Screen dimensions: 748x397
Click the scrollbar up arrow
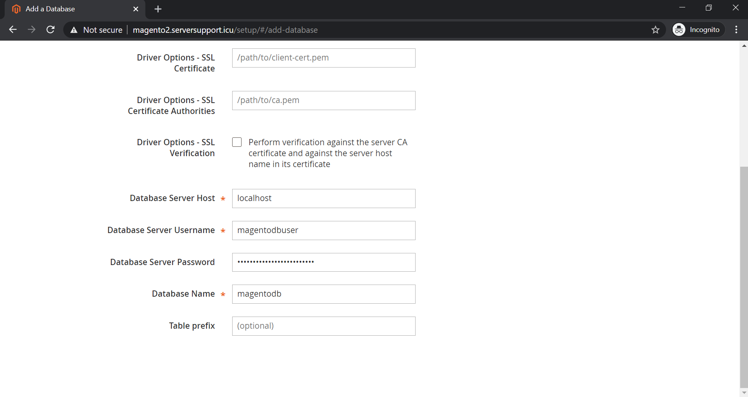click(x=744, y=46)
